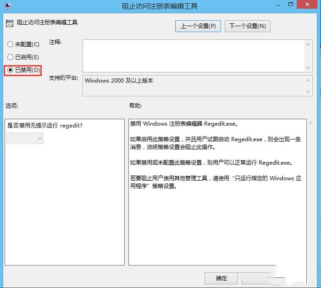Select the 未配置(C) radio button
The width and height of the screenshot is (321, 288).
pyautogui.click(x=11, y=44)
